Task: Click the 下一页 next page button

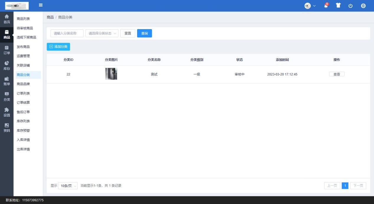Action: click(358, 186)
